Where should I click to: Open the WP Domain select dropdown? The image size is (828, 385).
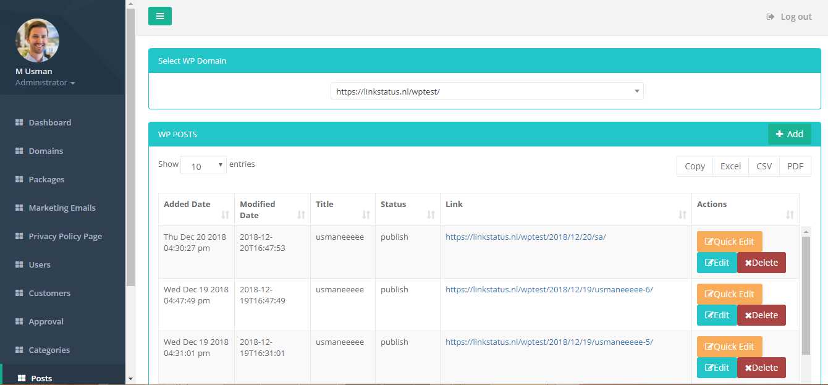pos(487,91)
